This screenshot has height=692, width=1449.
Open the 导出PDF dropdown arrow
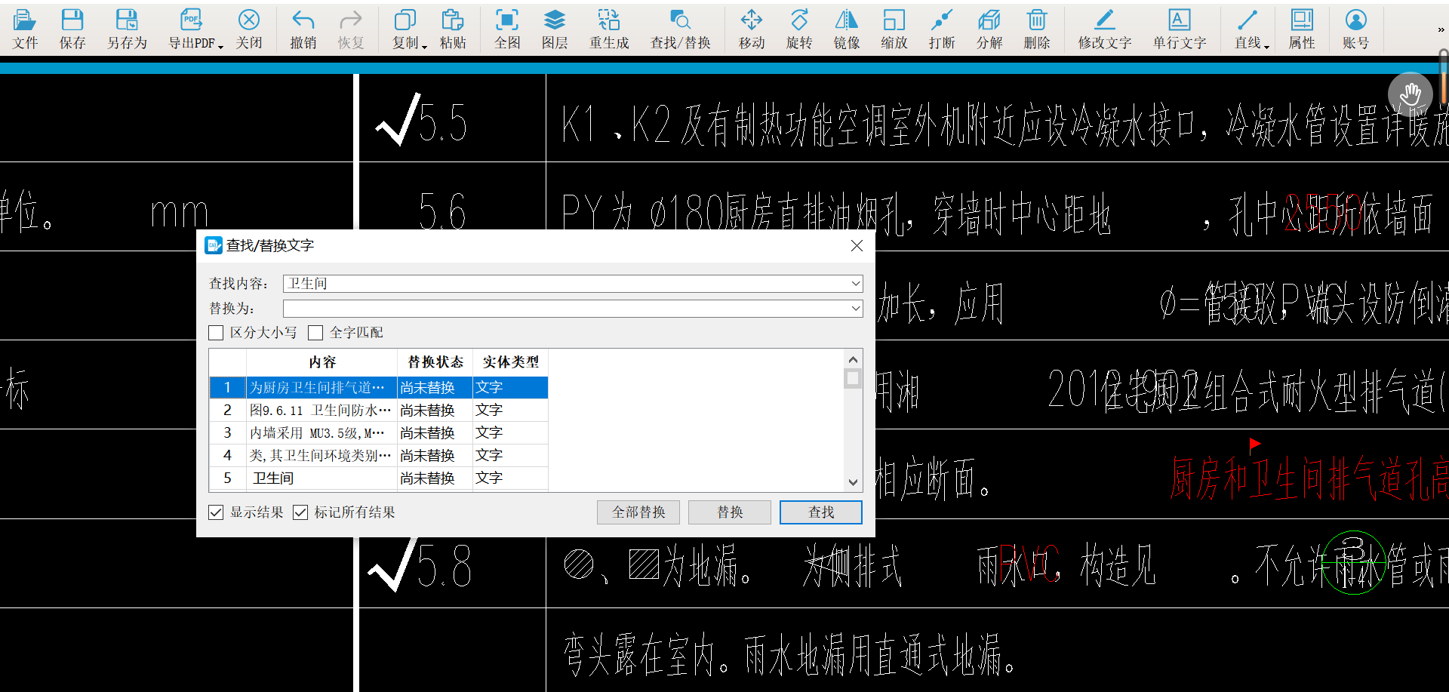[x=220, y=46]
